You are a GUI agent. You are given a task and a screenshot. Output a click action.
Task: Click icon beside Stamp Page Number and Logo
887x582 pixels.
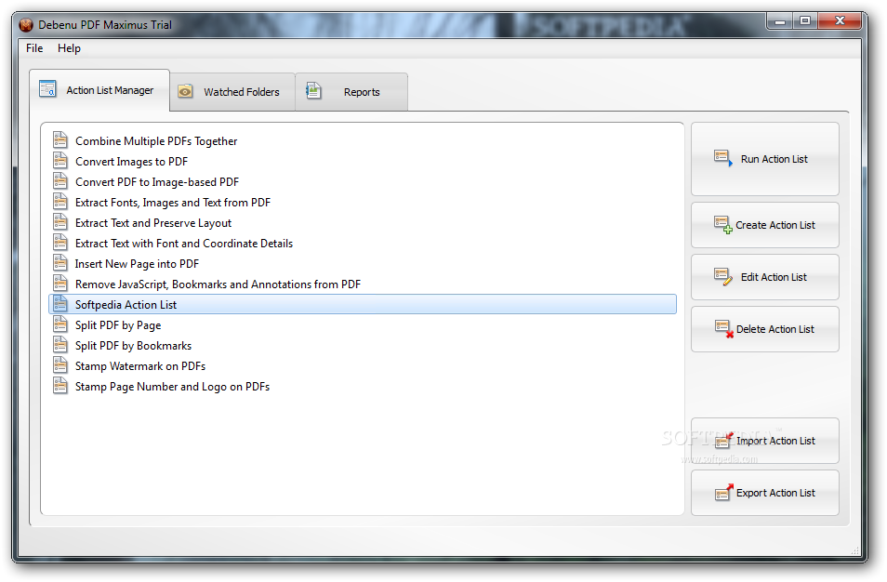[60, 385]
